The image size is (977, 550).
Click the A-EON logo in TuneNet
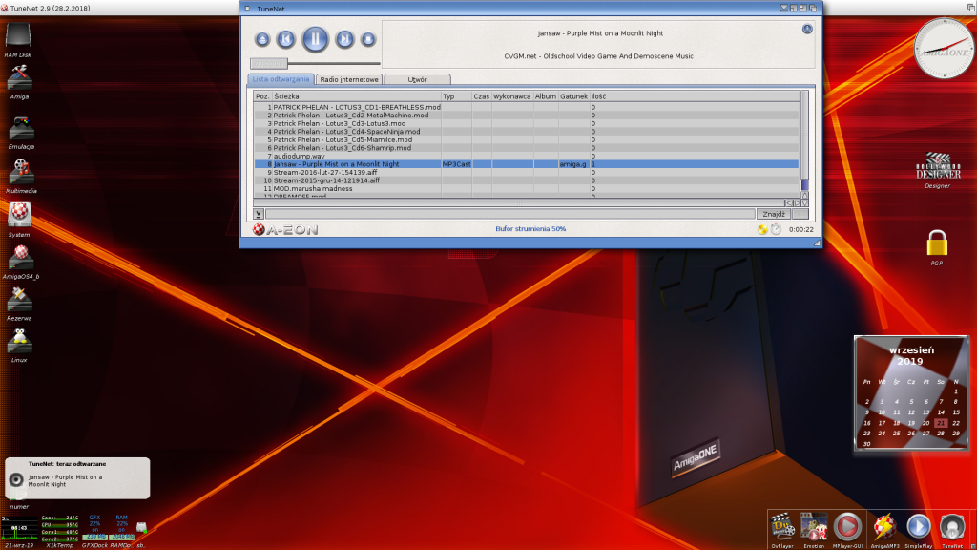pos(285,229)
